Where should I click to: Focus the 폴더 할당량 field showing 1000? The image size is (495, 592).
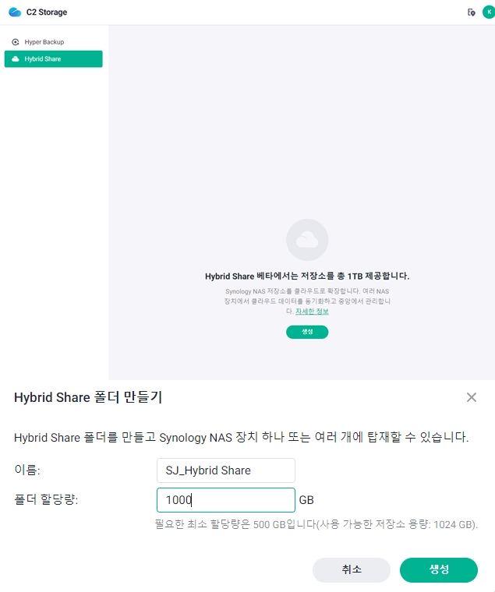tap(226, 500)
